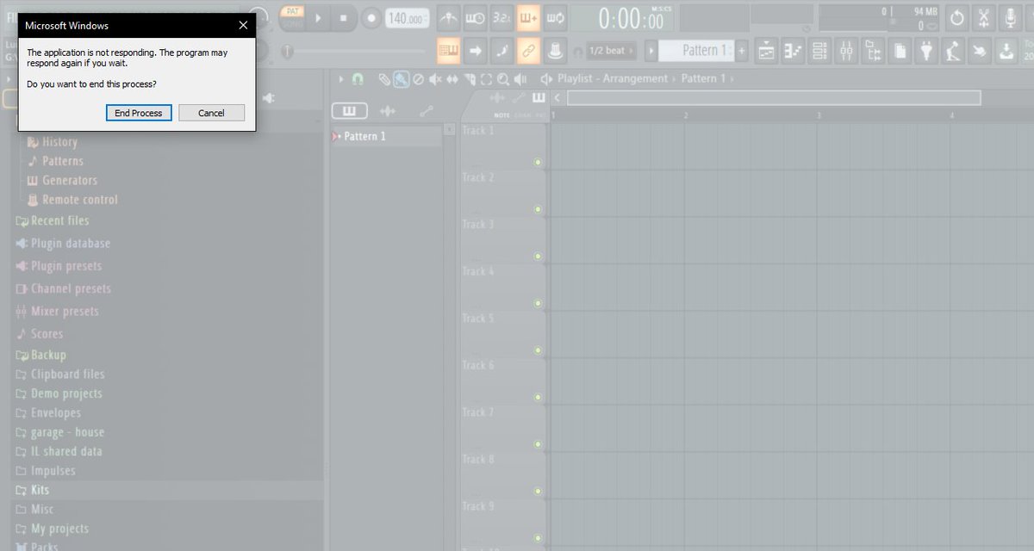Click Cancel in the not responding dialog
1034x551 pixels.
(211, 113)
